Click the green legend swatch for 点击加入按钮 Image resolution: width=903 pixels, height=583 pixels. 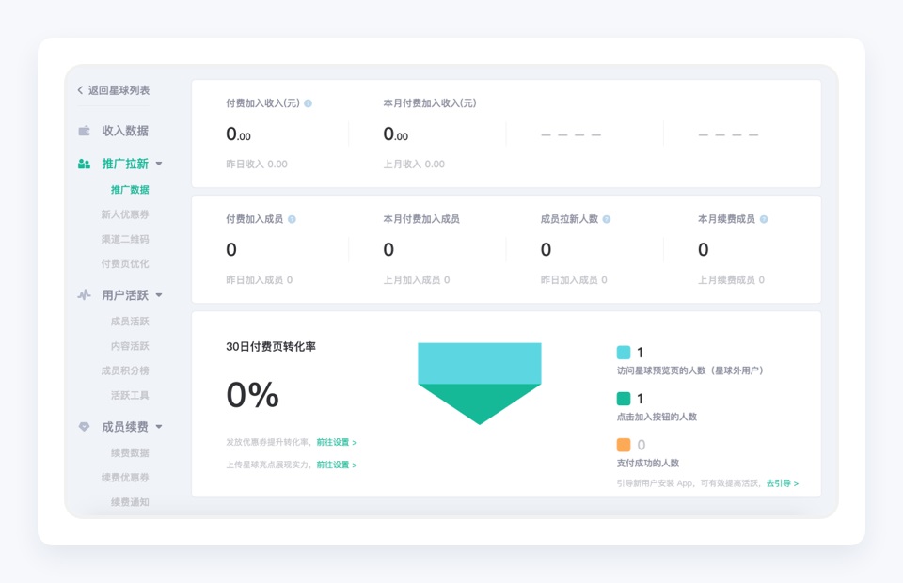point(623,399)
